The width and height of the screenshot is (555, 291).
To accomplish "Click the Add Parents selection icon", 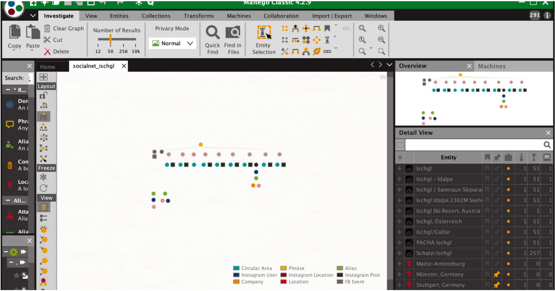I will pyautogui.click(x=296, y=28).
